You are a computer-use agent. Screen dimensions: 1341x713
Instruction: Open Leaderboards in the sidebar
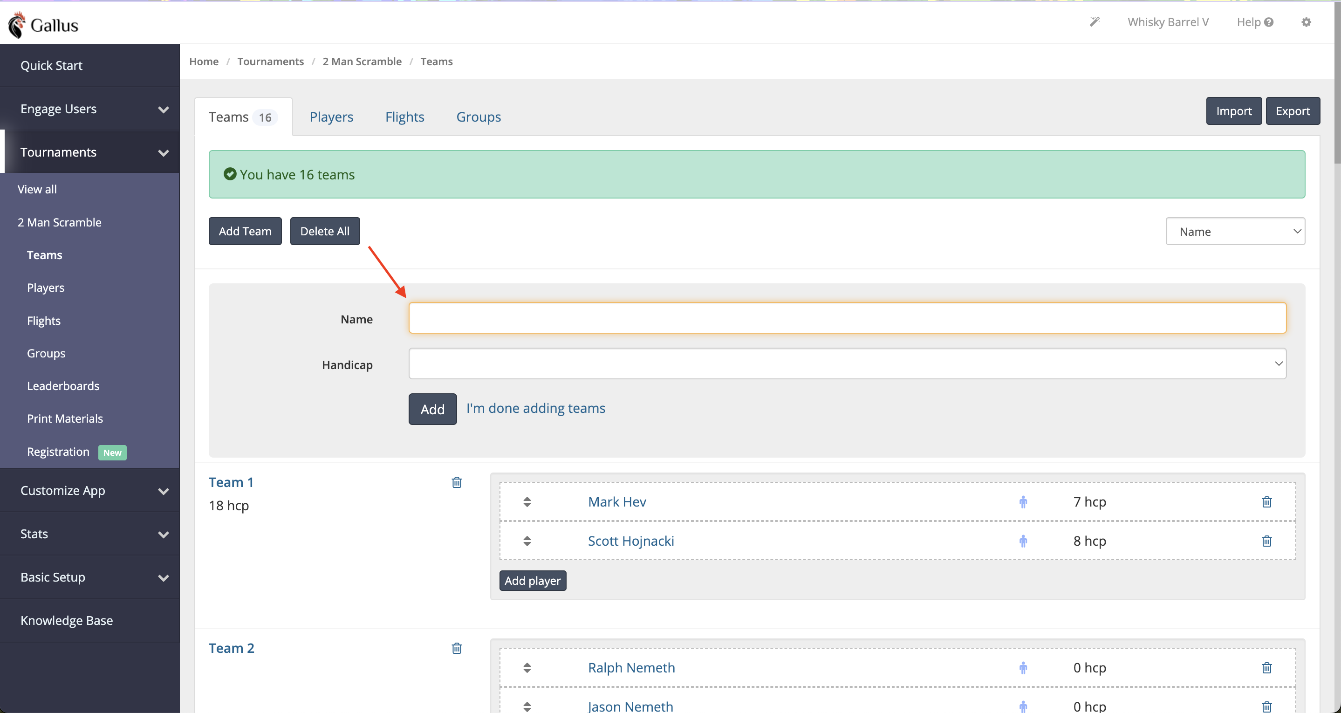[63, 386]
